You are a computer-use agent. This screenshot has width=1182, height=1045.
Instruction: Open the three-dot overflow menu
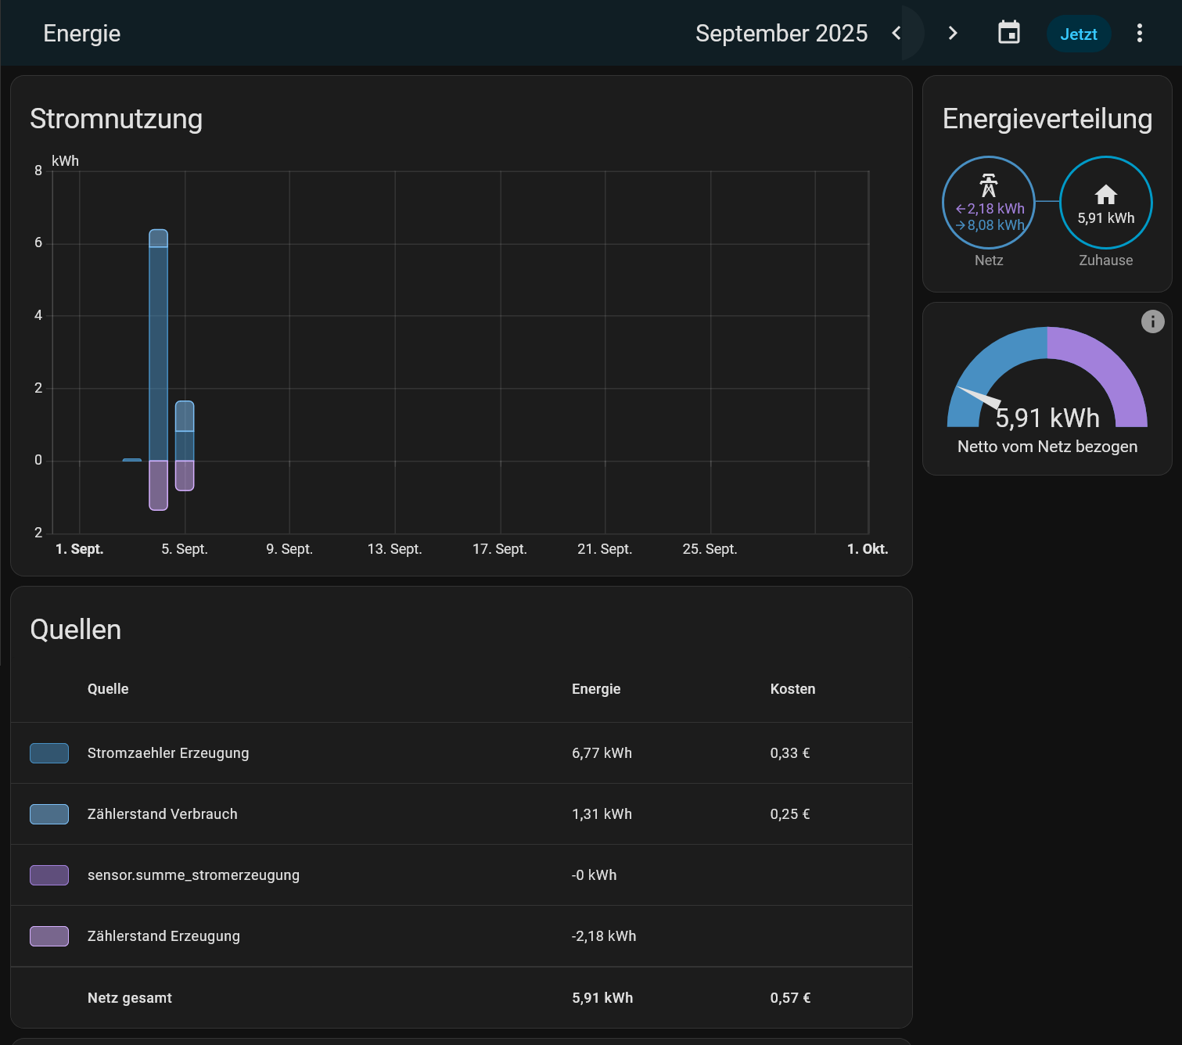pos(1139,33)
